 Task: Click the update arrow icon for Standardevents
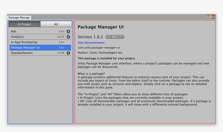coord(68,53)
